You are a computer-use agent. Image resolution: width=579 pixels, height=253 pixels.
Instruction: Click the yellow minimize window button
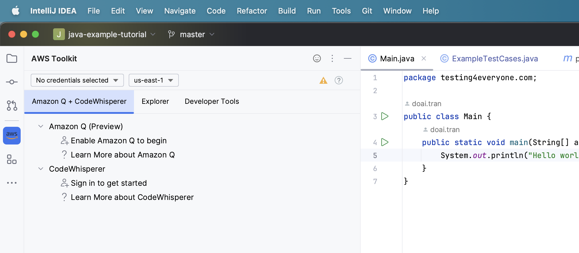tap(24, 34)
